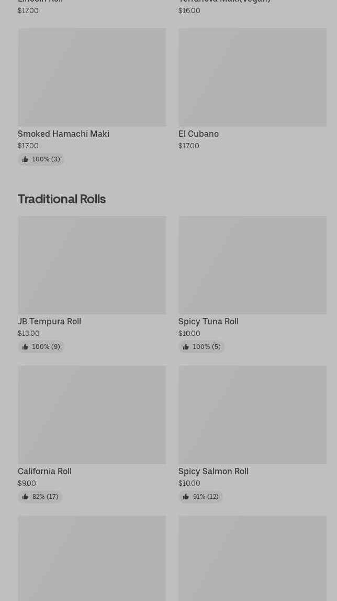Open the Spicy Salmon Roll name link
Screen dimensions: 337x601
click(x=213, y=472)
